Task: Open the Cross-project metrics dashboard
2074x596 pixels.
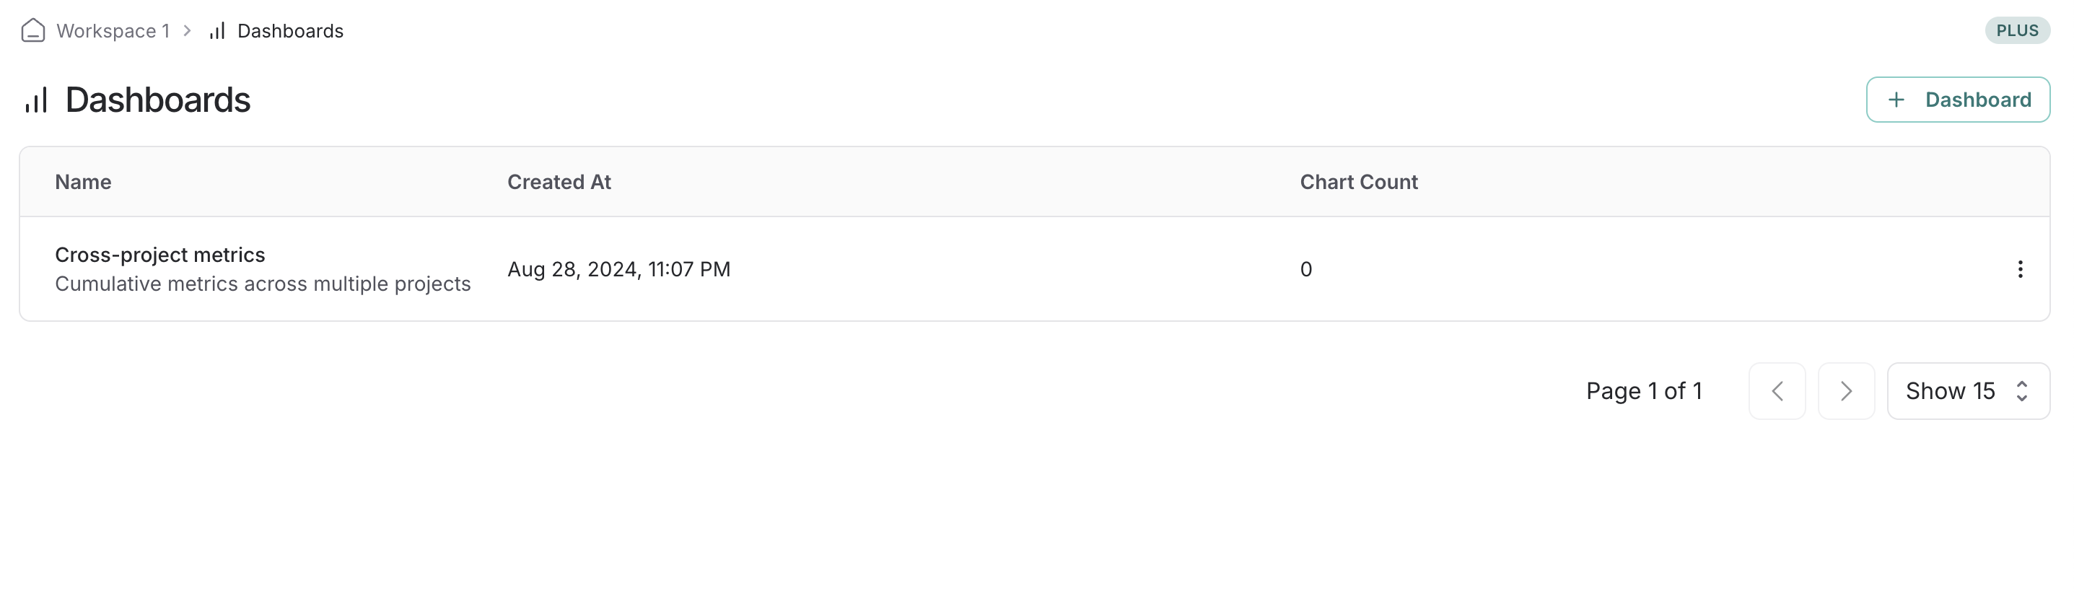Action: [x=159, y=255]
